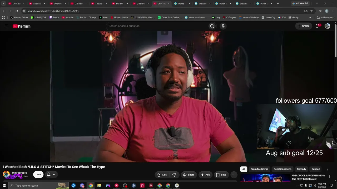This screenshot has width=337, height=189.
Task: Click the YouTube search magnifier button
Action: (x=212, y=26)
